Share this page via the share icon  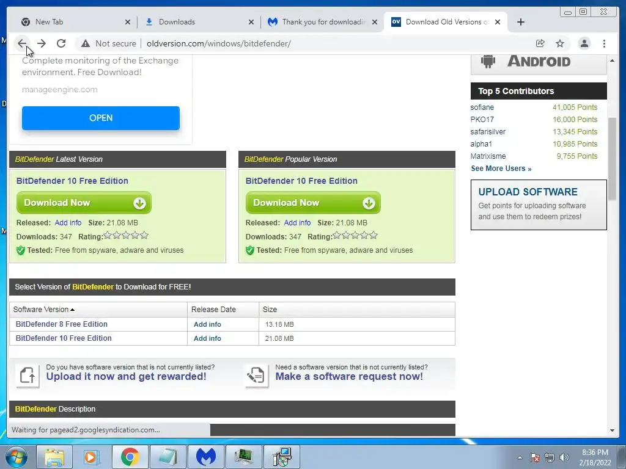pos(540,43)
